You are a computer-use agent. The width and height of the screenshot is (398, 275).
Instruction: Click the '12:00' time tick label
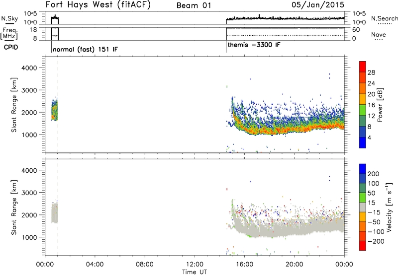195,265
